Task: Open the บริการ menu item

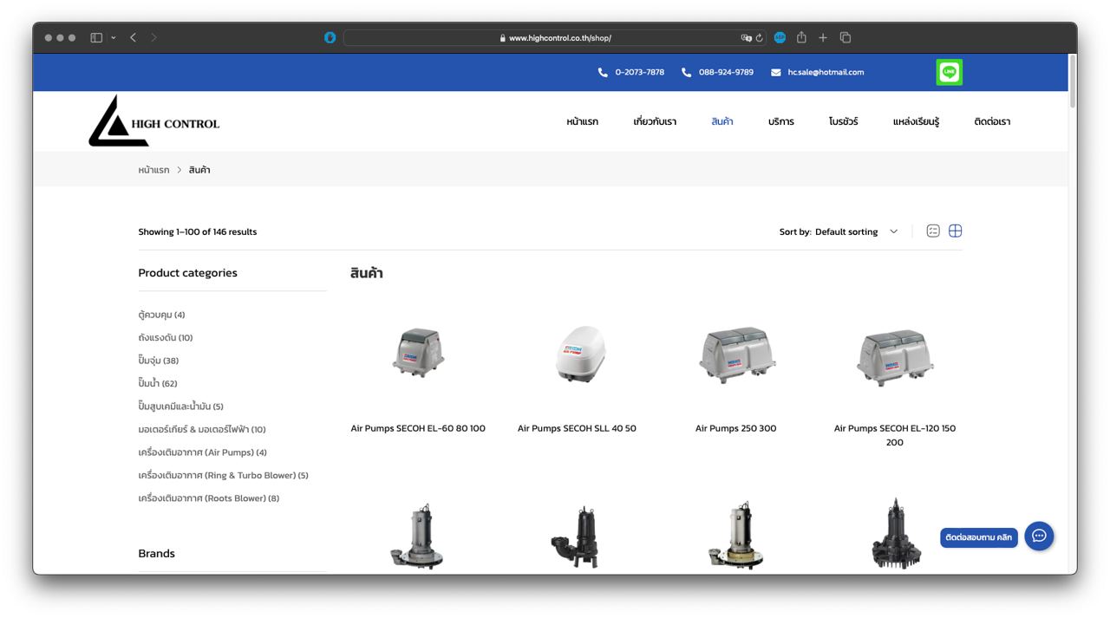Action: coord(780,121)
